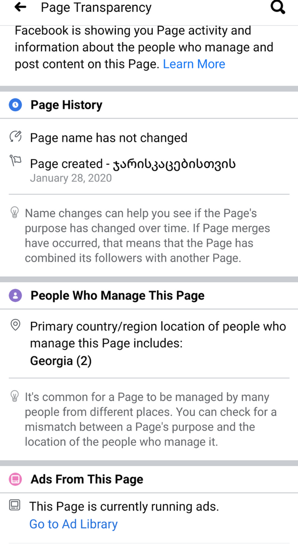Select Ads From This Page header
Image resolution: width=298 pixels, height=548 pixels.
(x=149, y=479)
